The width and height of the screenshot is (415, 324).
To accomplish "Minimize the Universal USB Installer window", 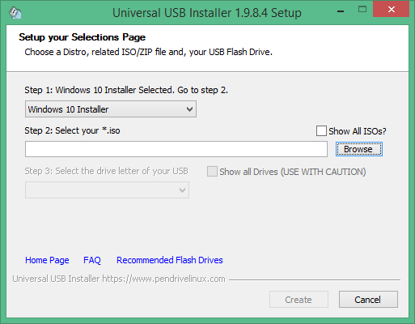I will click(x=341, y=11).
